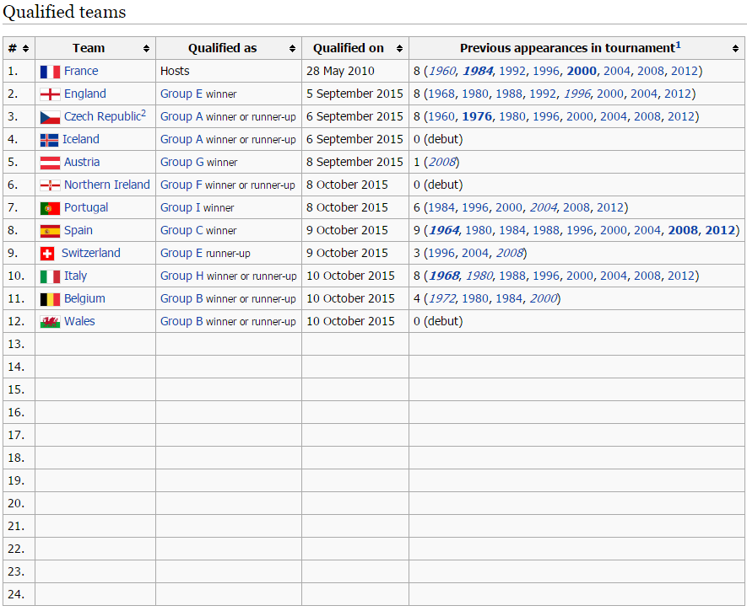The height and width of the screenshot is (611, 747).
Task: Click the Austria flag icon
Action: pyautogui.click(x=50, y=163)
